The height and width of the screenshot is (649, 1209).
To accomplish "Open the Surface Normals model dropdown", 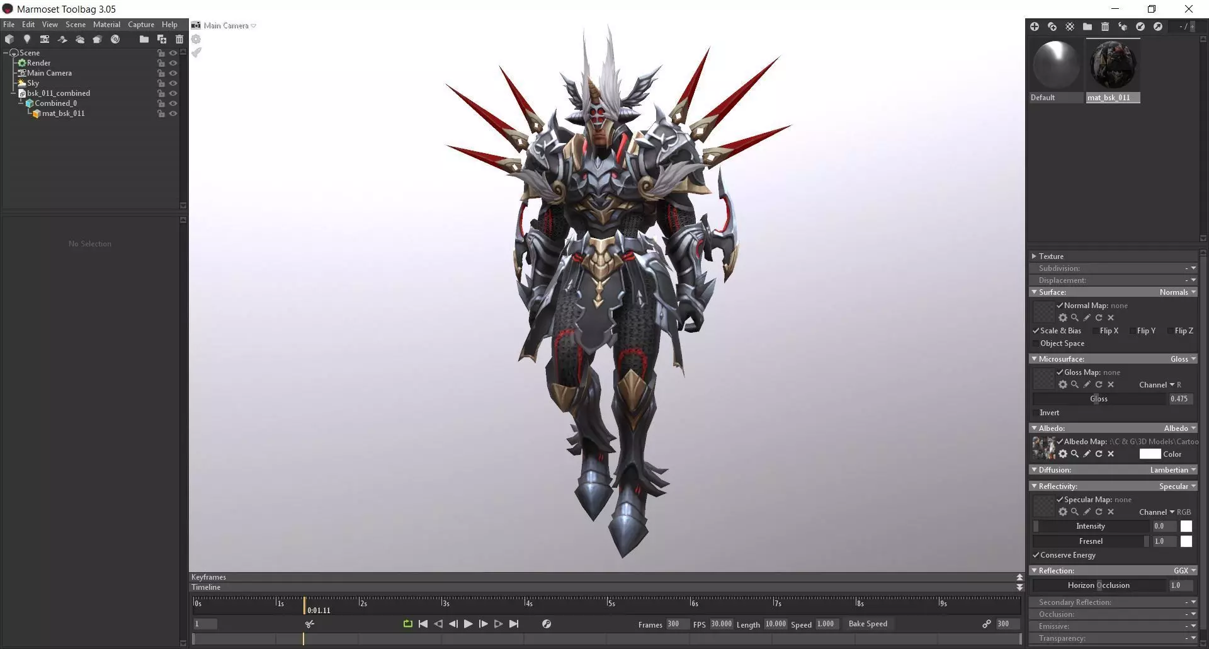I will point(1178,292).
